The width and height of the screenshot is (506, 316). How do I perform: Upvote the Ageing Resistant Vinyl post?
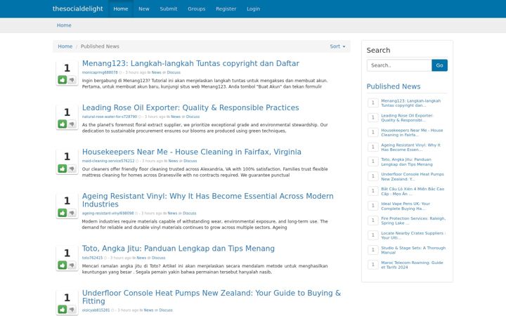[x=63, y=213]
